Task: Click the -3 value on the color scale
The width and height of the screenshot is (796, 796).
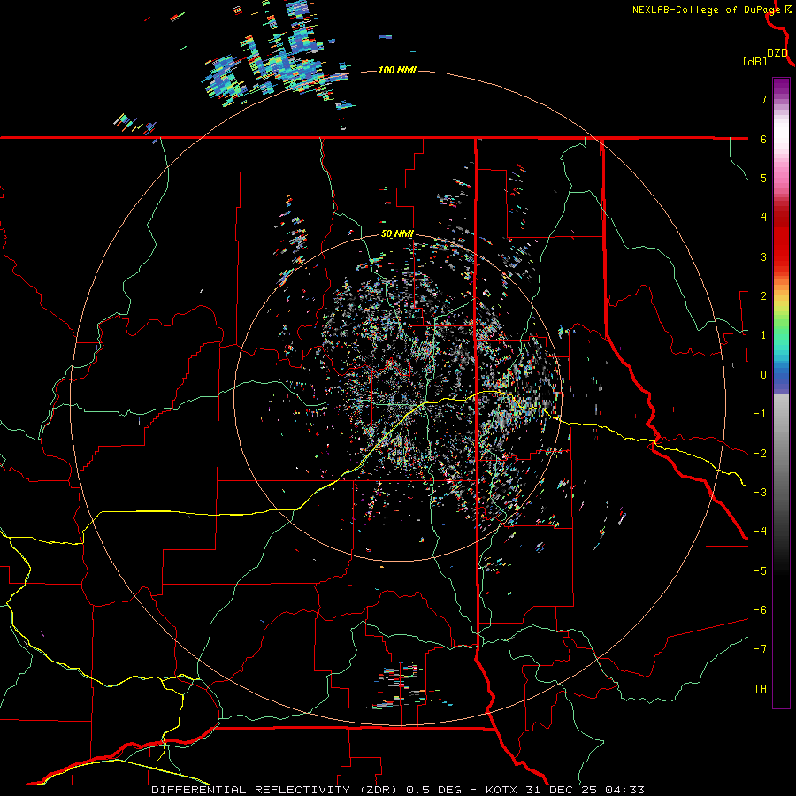Action: point(760,493)
